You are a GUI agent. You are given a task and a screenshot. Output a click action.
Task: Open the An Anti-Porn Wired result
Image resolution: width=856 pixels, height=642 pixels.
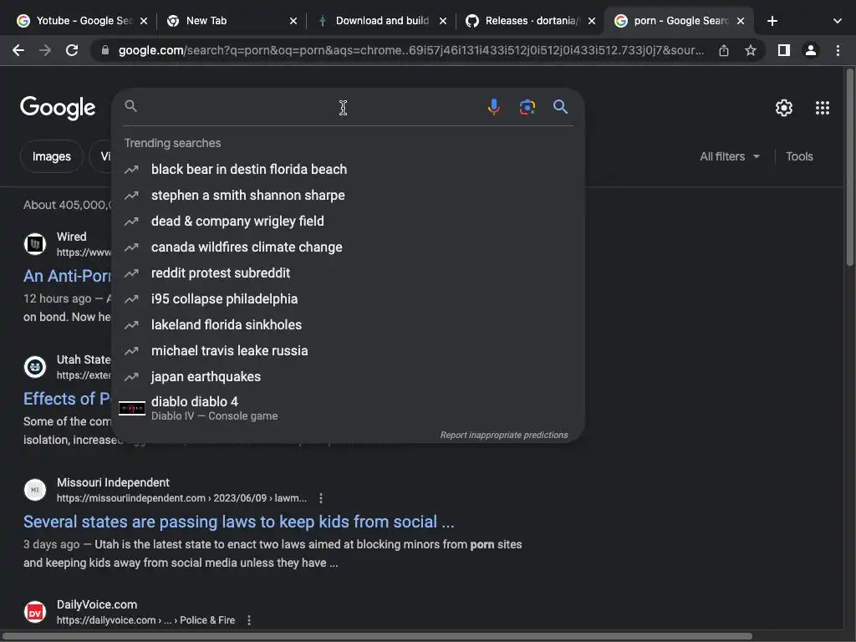(67, 276)
